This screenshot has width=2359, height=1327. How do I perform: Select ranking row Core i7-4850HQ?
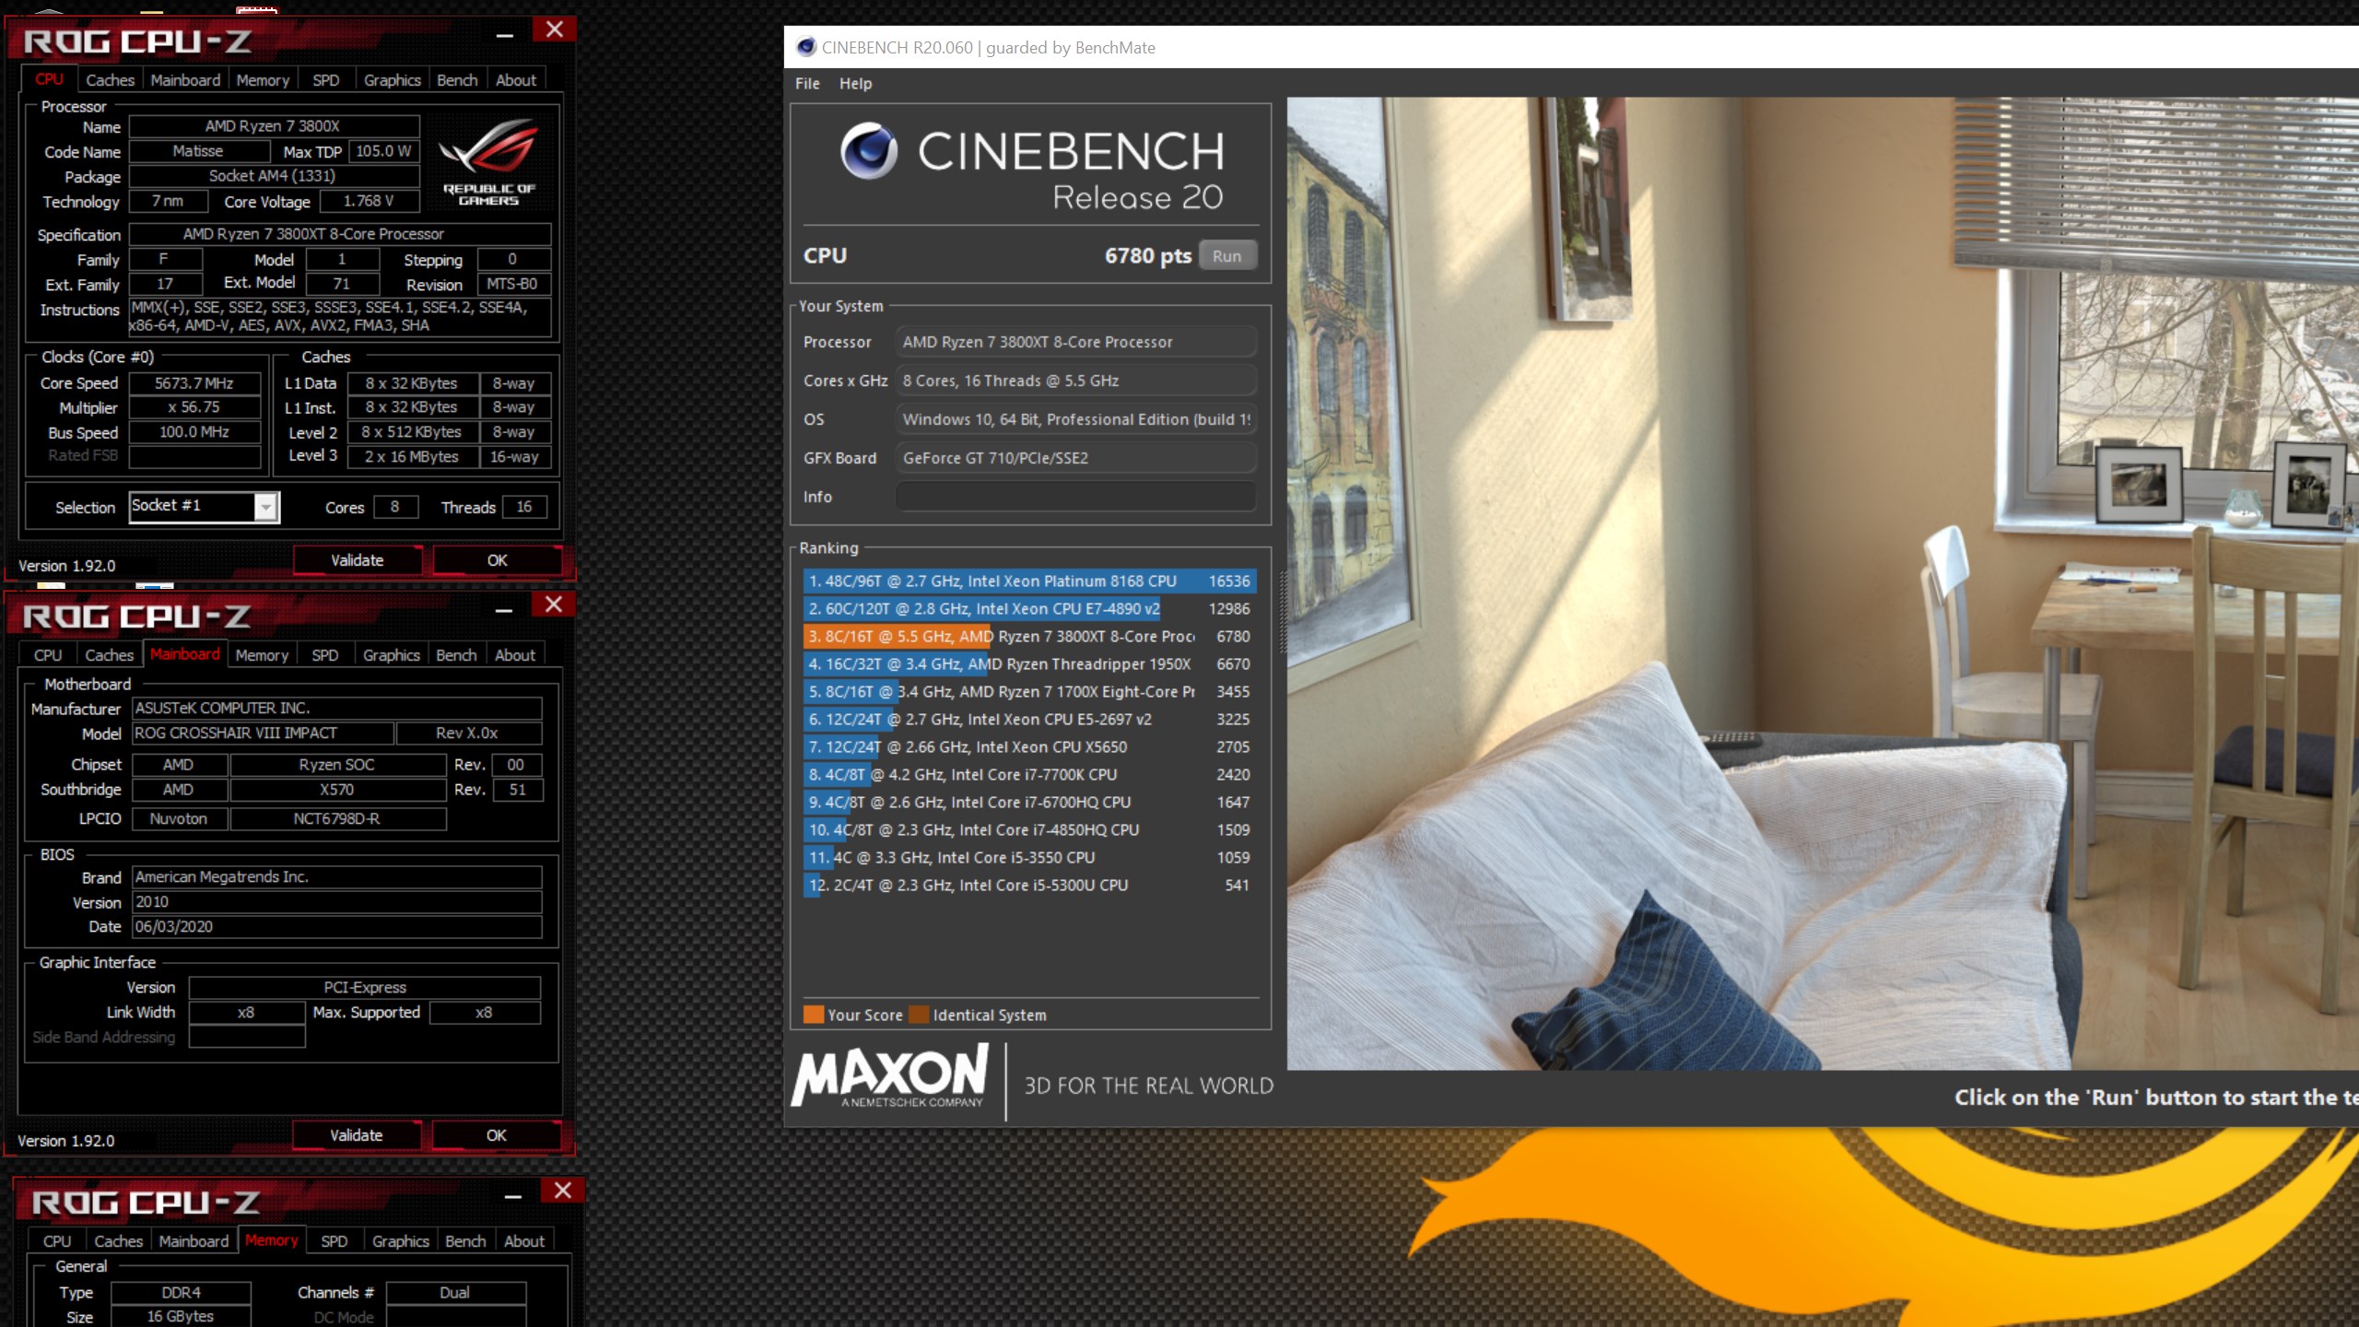pos(1029,830)
